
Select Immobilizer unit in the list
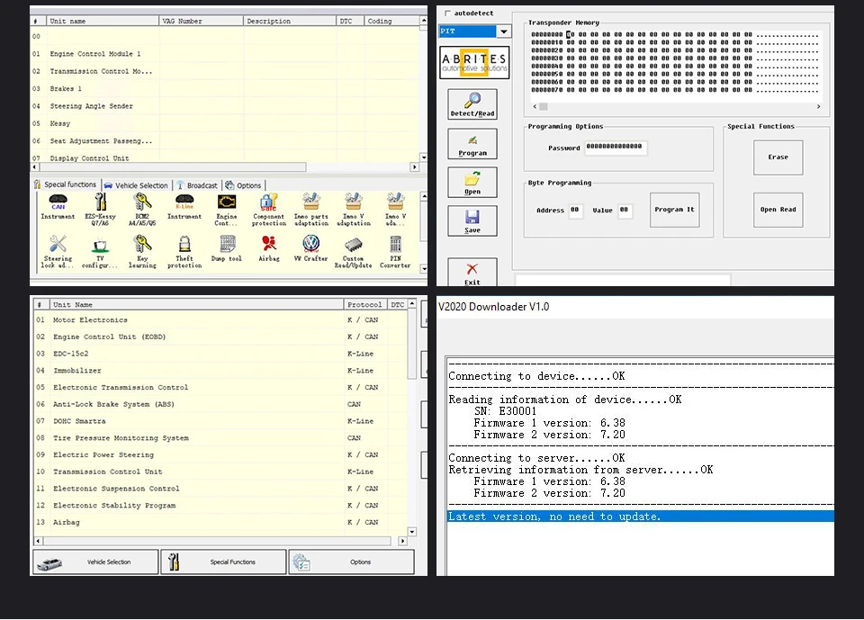(77, 371)
